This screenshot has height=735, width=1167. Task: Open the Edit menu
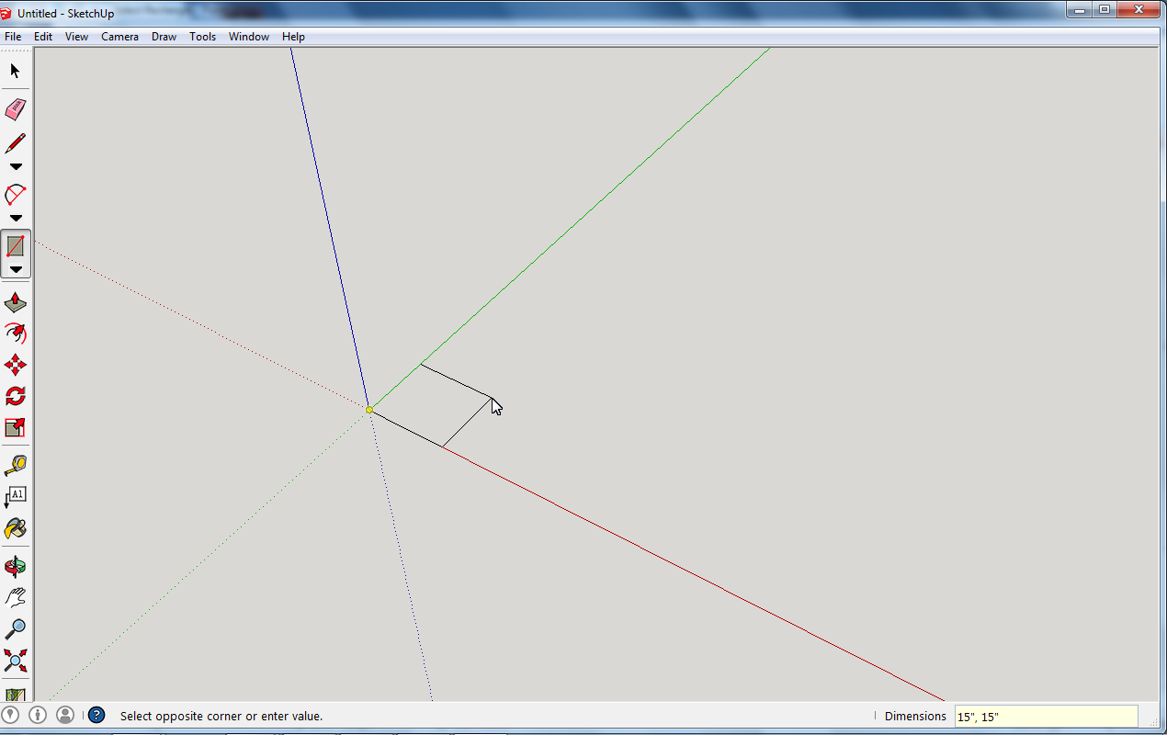(x=43, y=37)
